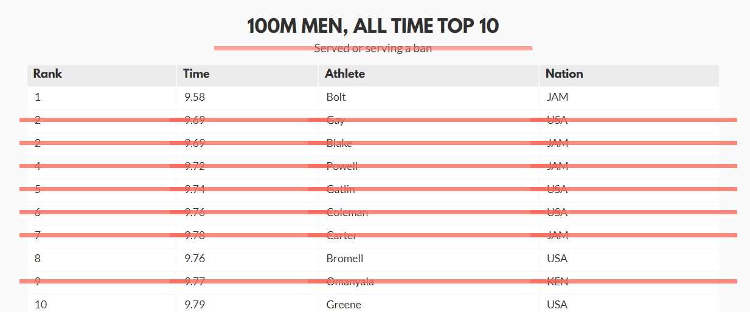Select the Carter athlete cell

(341, 236)
